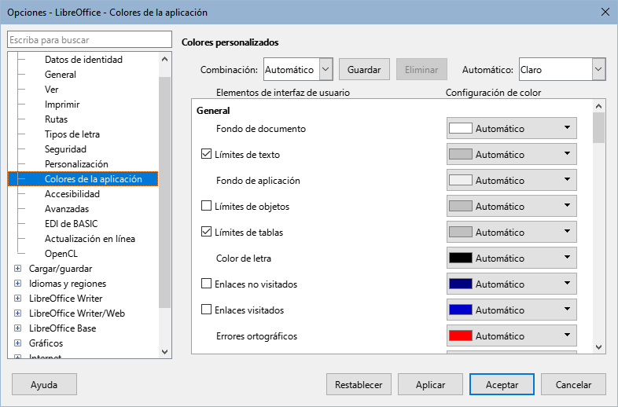The height and width of the screenshot is (407, 618).
Task: Uncheck Límites de tablas checkbox
Action: [x=206, y=232]
